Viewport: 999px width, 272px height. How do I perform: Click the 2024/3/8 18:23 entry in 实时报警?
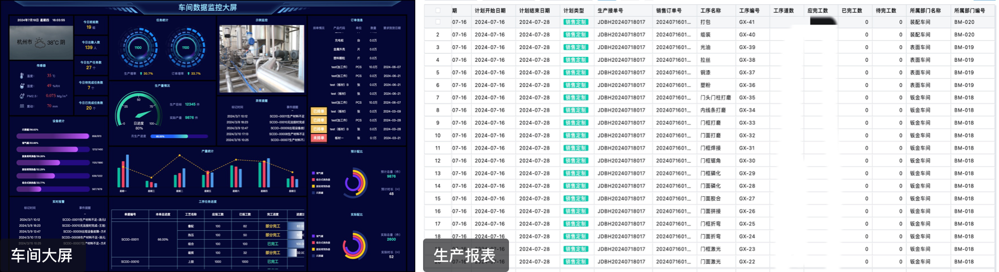[x=30, y=225]
